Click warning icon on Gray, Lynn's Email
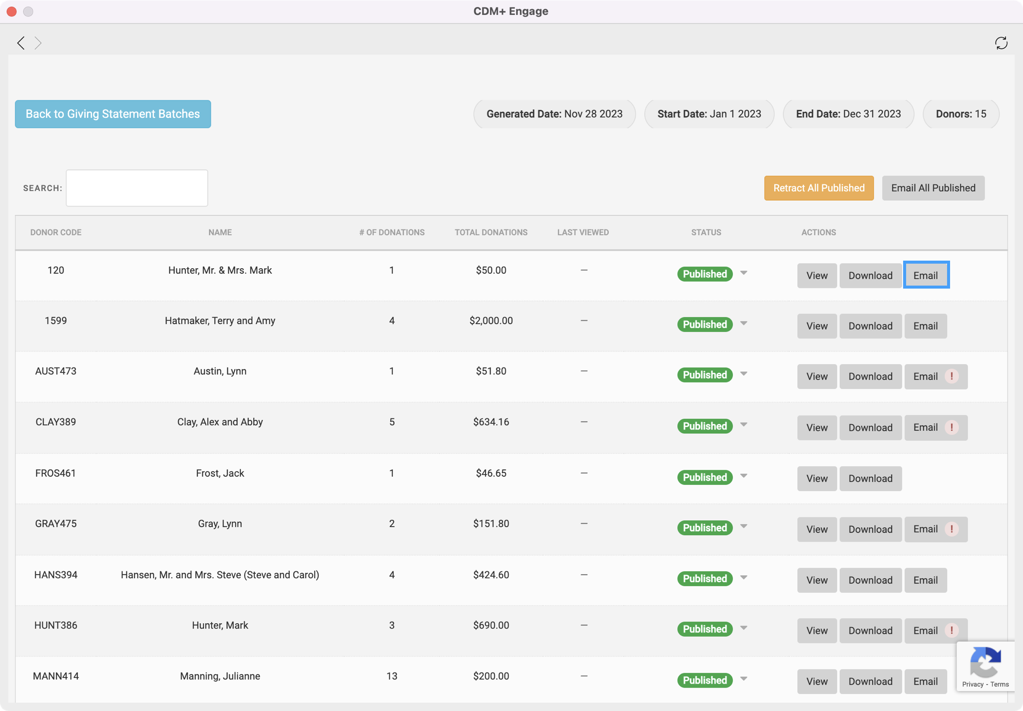1023x711 pixels. point(952,529)
